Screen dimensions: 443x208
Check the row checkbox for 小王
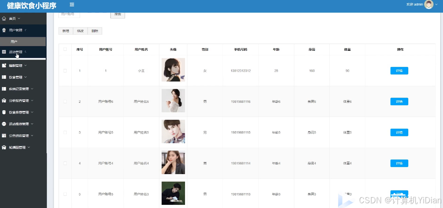pyautogui.click(x=65, y=71)
